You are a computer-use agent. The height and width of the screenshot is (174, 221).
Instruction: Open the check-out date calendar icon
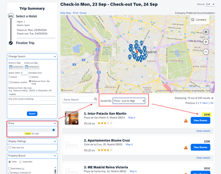coord(26,67)
